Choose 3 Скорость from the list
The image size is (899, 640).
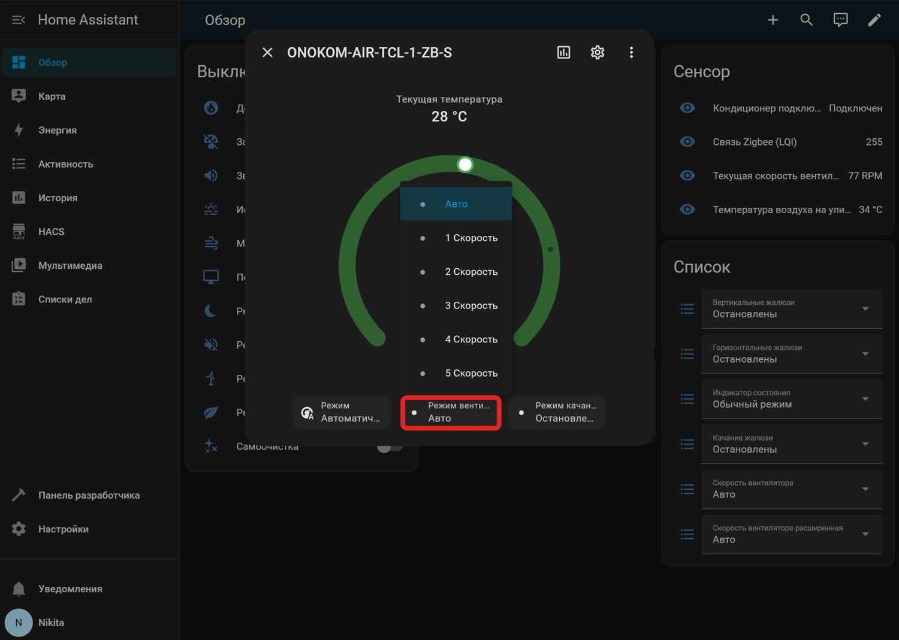[456, 306]
